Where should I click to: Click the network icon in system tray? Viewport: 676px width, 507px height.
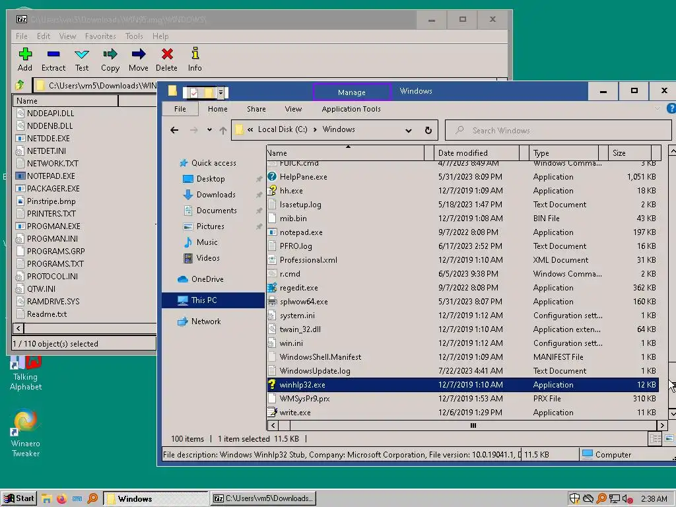615,499
